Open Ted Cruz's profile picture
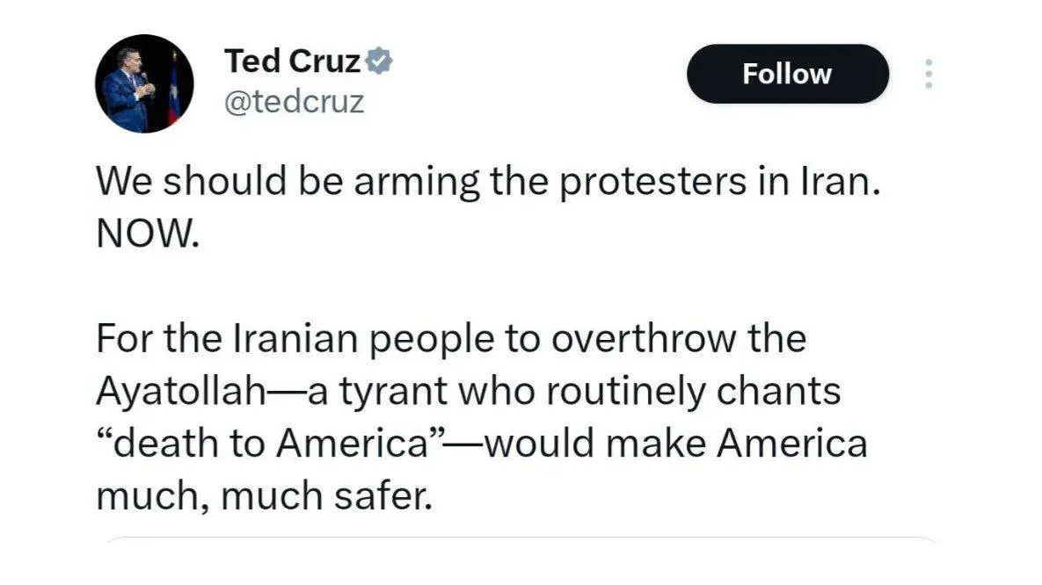 point(144,83)
